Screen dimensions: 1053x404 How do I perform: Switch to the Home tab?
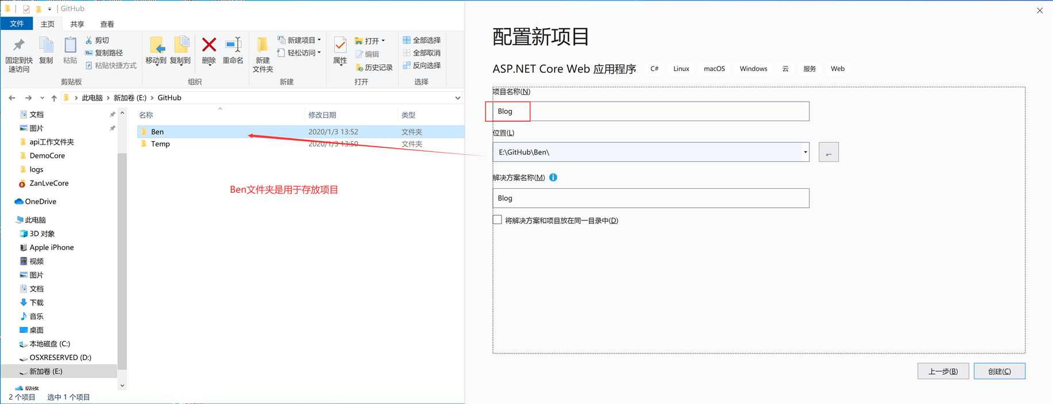(48, 24)
